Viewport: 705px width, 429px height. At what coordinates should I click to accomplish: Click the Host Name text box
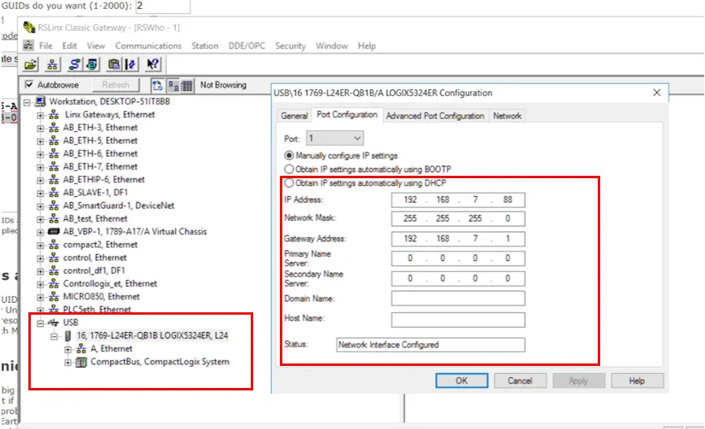coord(458,319)
